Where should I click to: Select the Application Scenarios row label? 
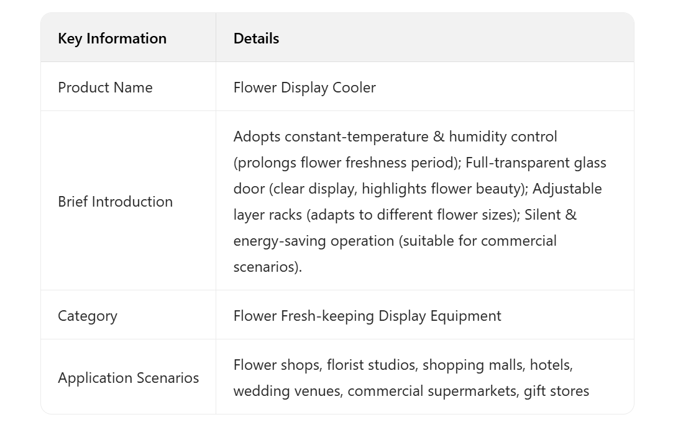pyautogui.click(x=128, y=378)
